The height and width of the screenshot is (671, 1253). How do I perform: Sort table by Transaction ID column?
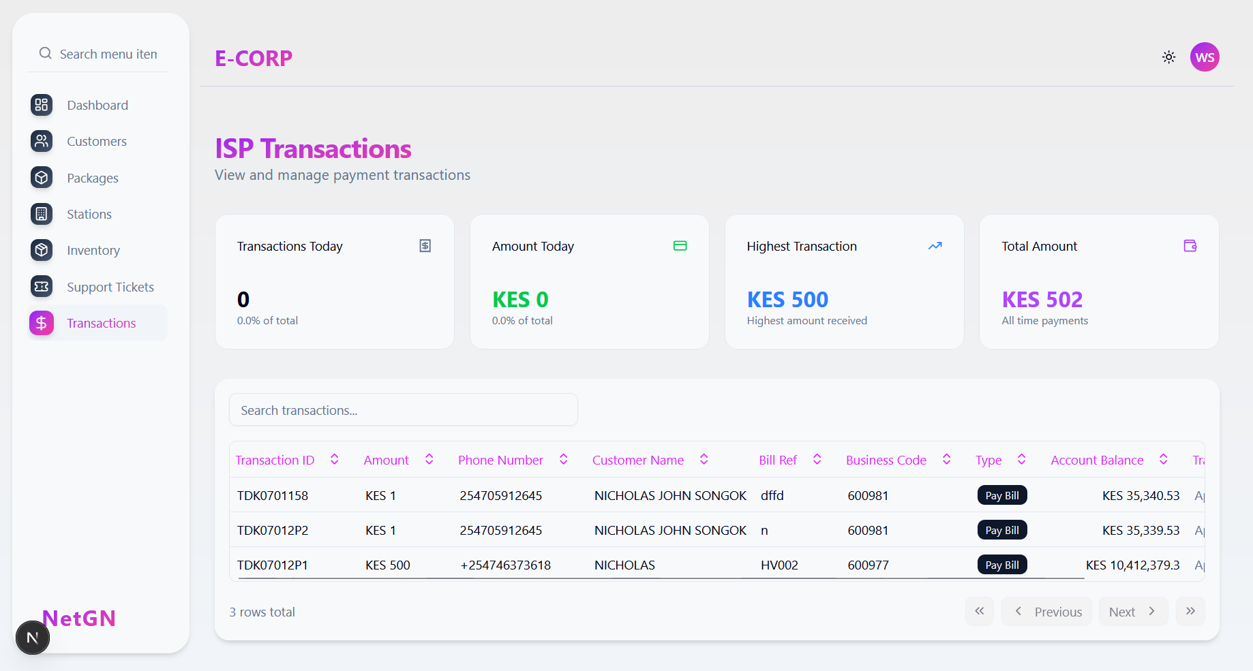pyautogui.click(x=334, y=460)
